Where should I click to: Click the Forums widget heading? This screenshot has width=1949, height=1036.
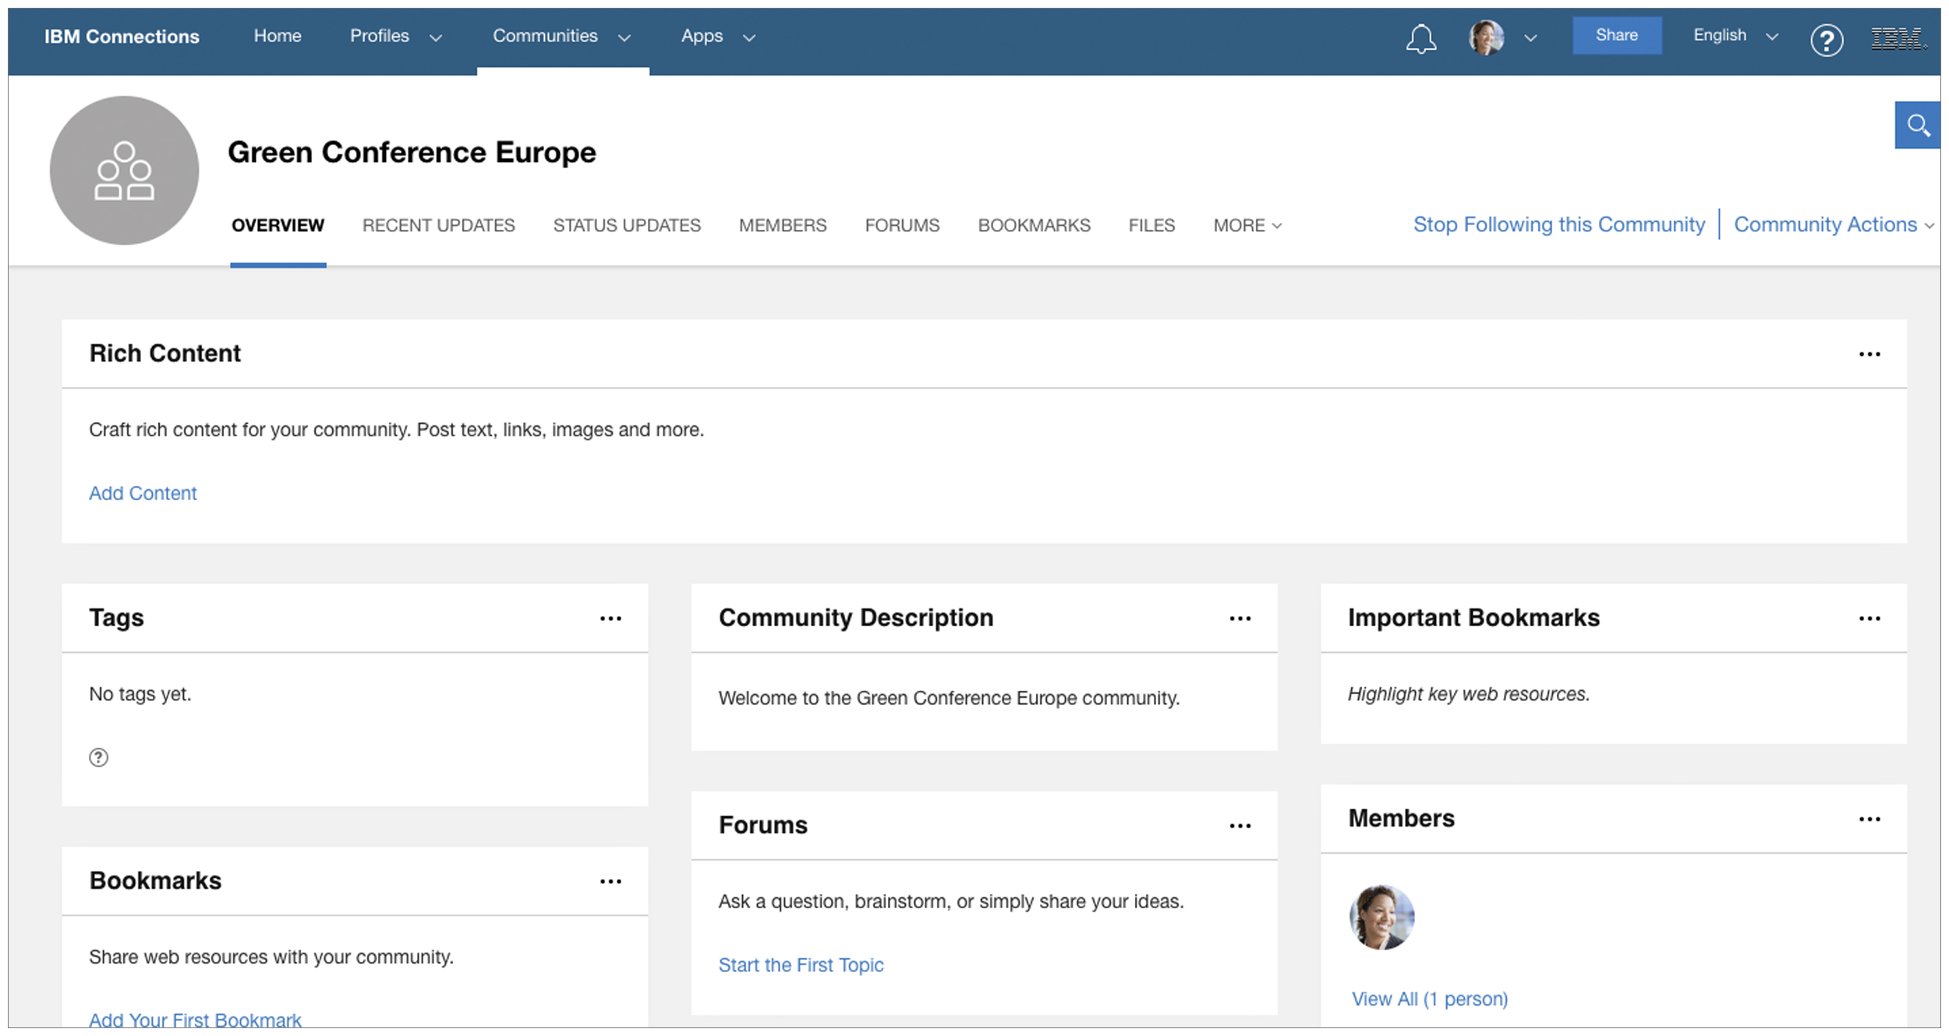tap(762, 825)
